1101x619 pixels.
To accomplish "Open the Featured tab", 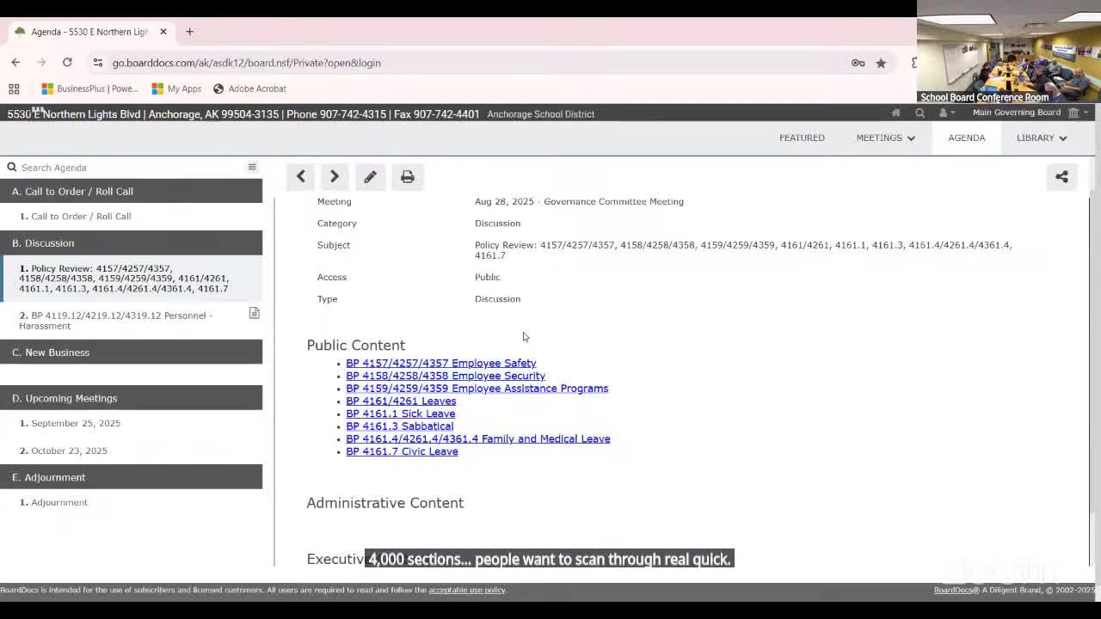I will click(802, 138).
